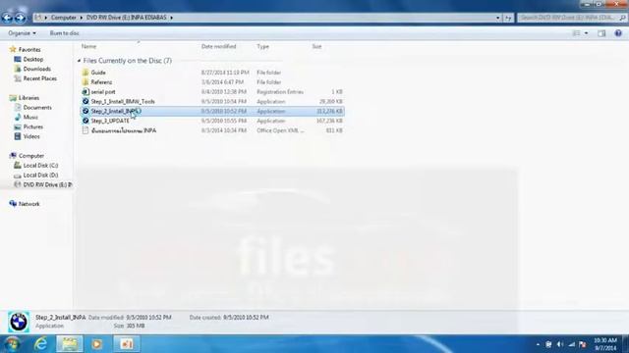
Task: Open the view options dropdown arrow
Action: pos(586,33)
